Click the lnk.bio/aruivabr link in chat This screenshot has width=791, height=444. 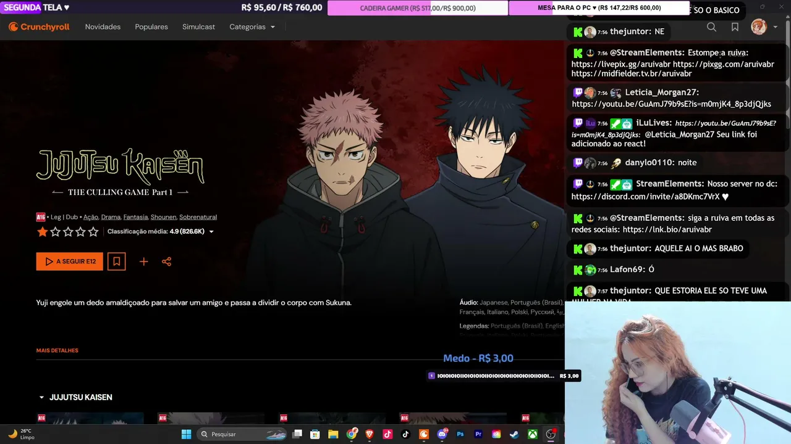tap(667, 229)
